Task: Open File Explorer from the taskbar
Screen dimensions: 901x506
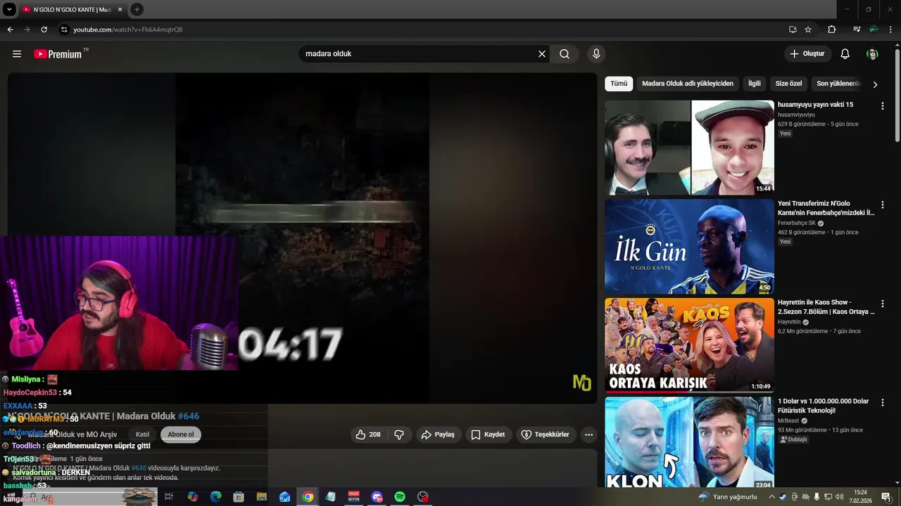Action: 262,497
